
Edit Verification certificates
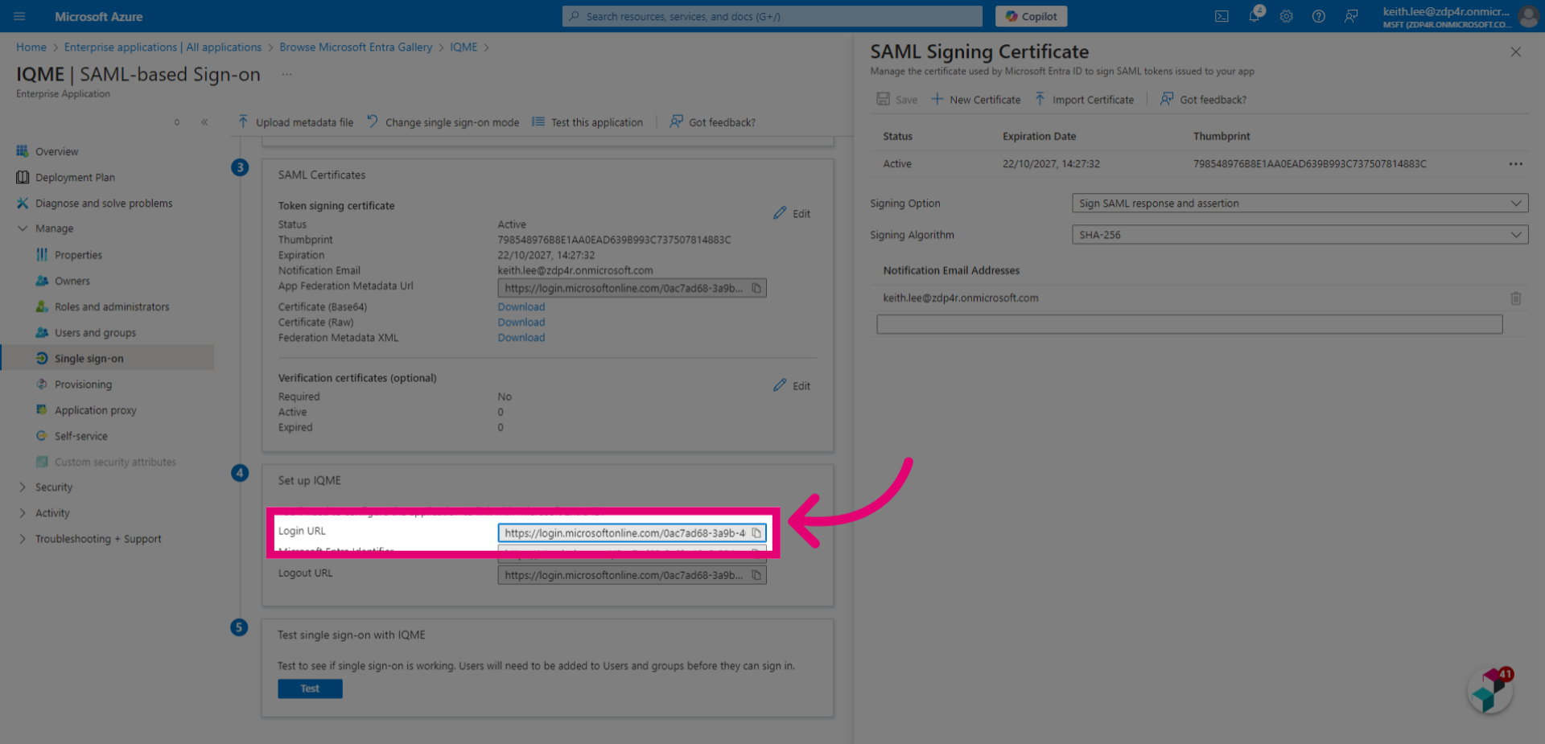point(792,385)
